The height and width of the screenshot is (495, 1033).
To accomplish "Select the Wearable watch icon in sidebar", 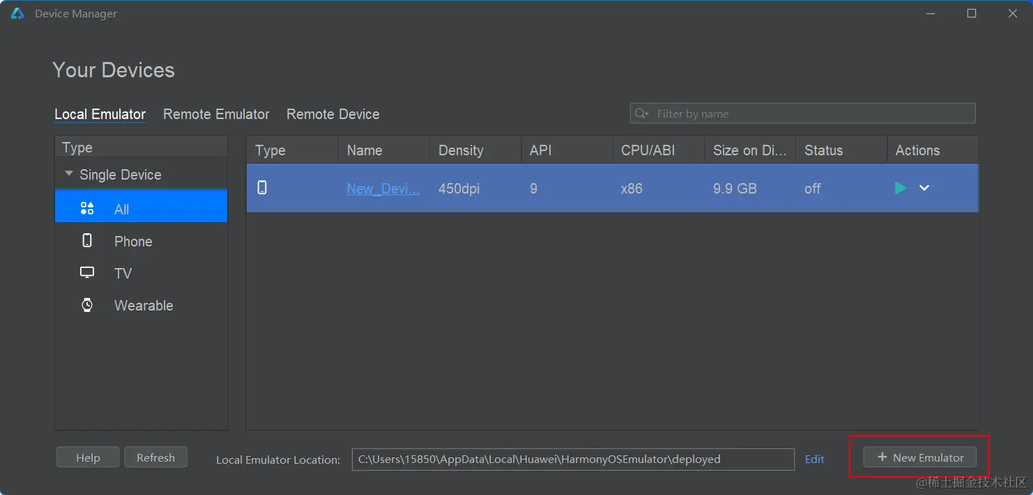I will pos(87,305).
